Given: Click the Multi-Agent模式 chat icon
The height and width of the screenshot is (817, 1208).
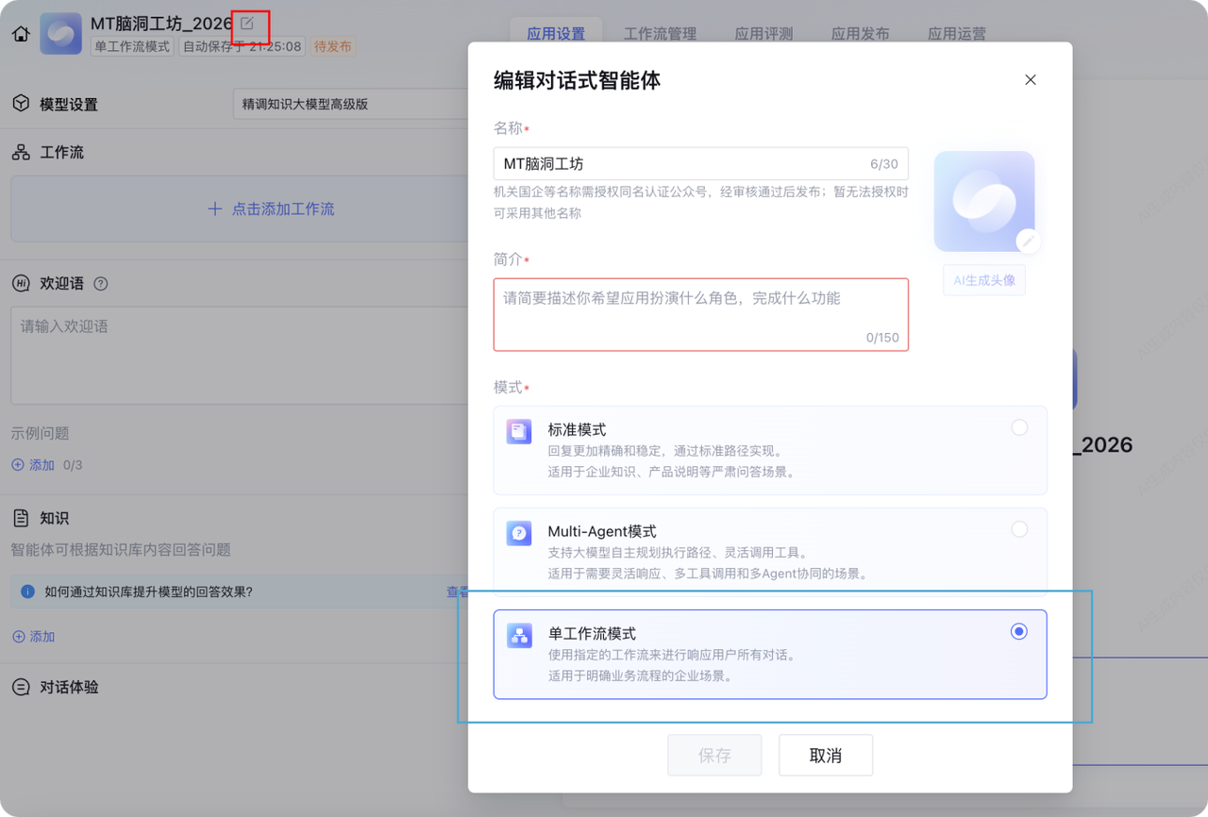Looking at the screenshot, I should 519,533.
